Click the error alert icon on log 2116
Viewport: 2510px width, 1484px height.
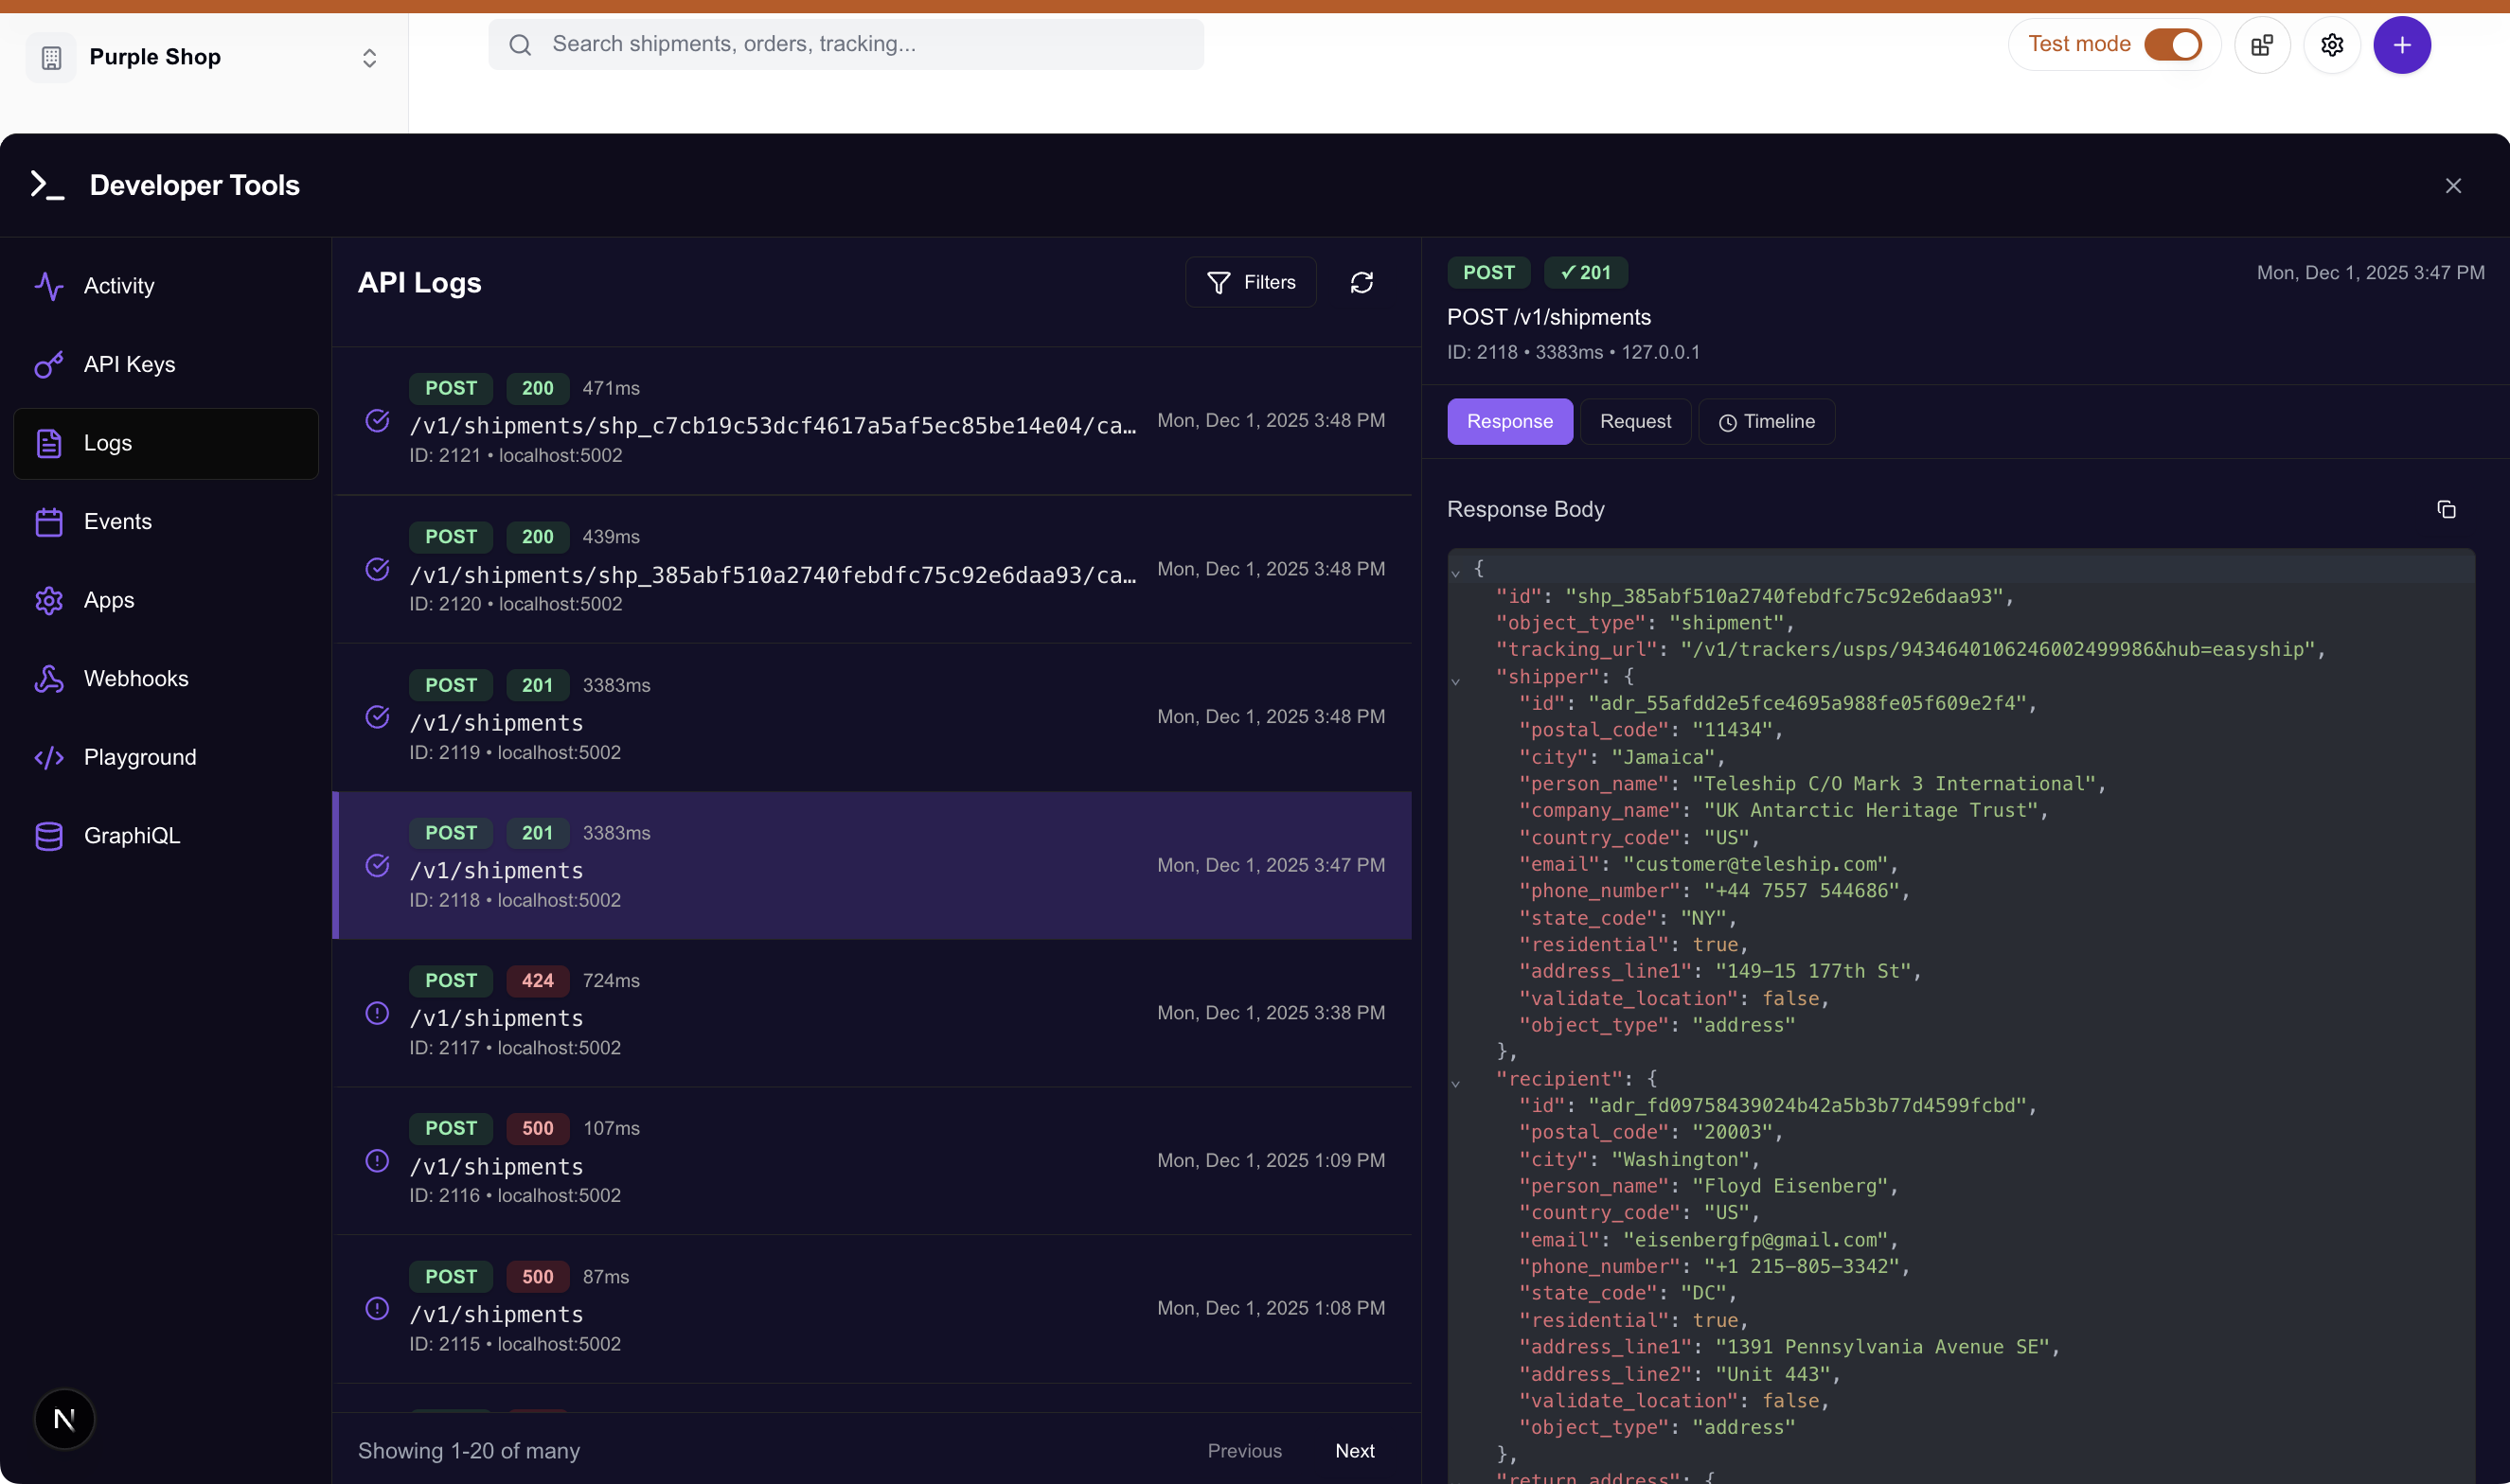(x=377, y=1161)
